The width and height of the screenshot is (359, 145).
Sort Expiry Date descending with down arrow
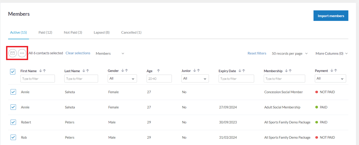240,71
